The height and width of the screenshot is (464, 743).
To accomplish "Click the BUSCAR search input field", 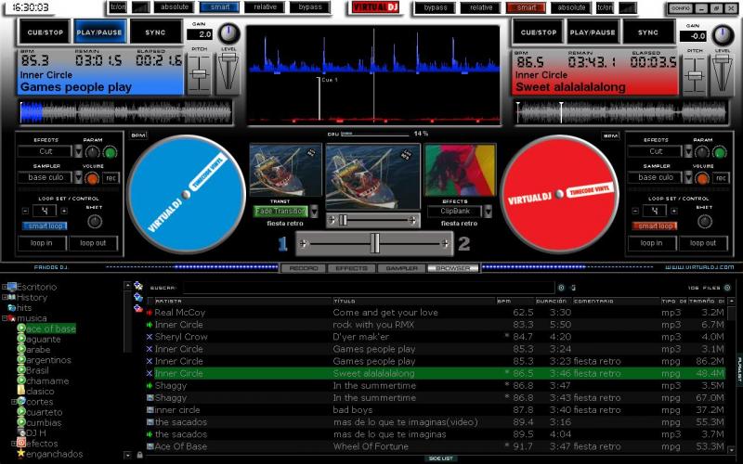I will 369,288.
